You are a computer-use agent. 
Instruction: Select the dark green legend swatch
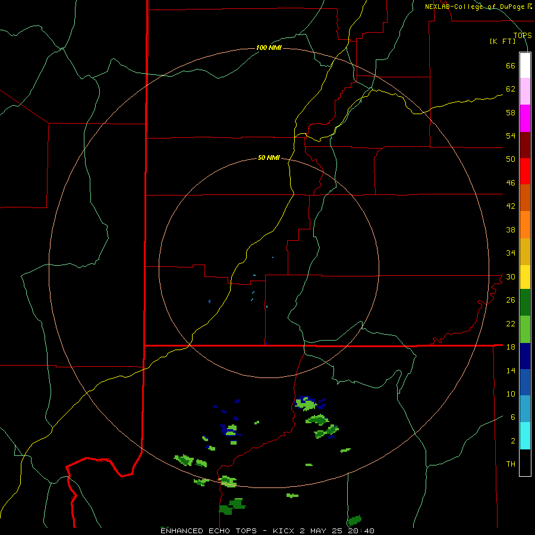tap(525, 303)
